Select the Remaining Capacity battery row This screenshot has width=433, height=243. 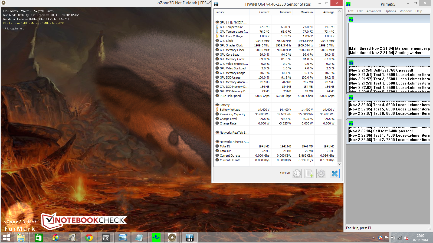coord(275,114)
